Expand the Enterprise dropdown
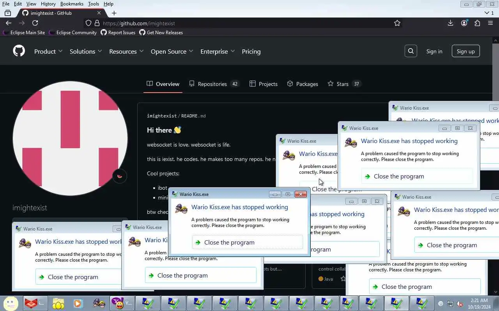Image resolution: width=499 pixels, height=311 pixels. 218,51
